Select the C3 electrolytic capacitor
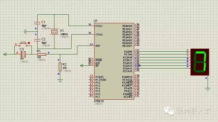 pos(23,54)
